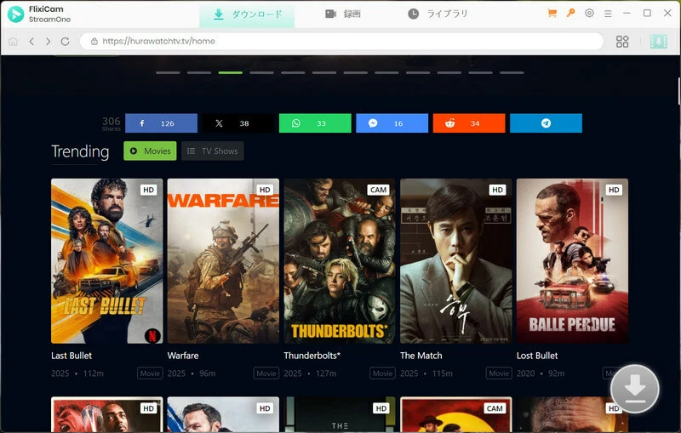Open the four-squares site grid icon
Screen dimensions: 681x433
click(x=622, y=42)
